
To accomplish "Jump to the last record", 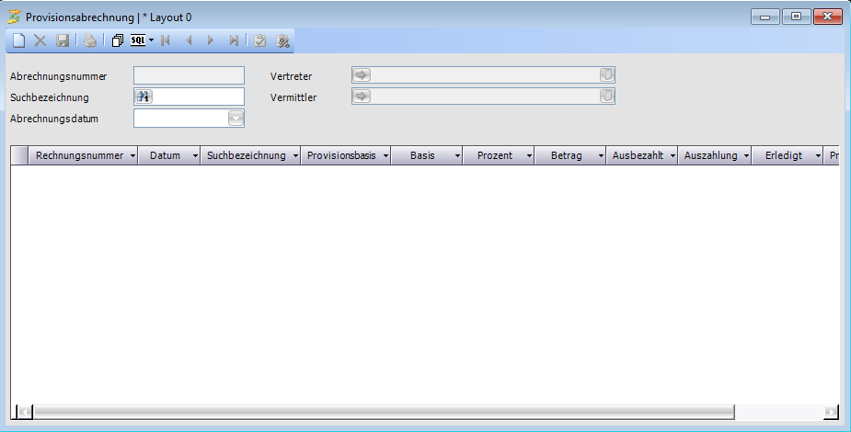I will point(234,40).
